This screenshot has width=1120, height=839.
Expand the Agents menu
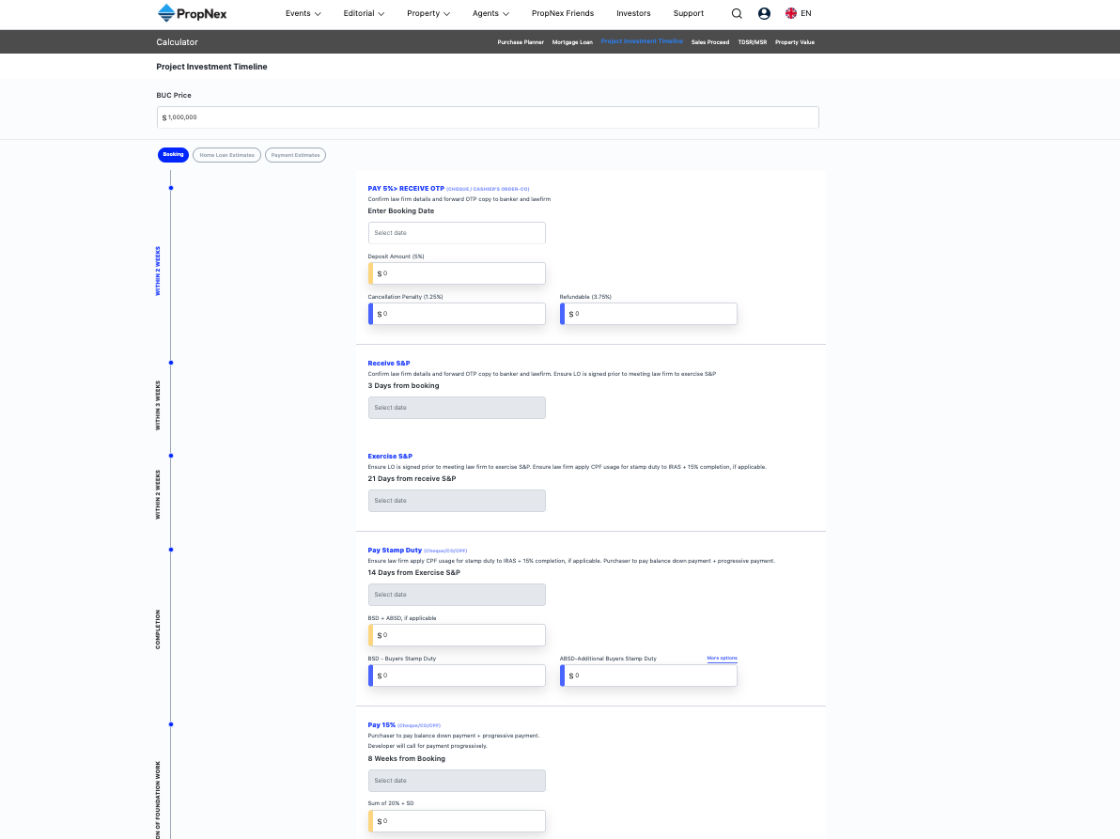490,13
